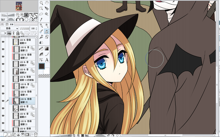
Task: Merge with layer below icon
Action: click(23, 135)
